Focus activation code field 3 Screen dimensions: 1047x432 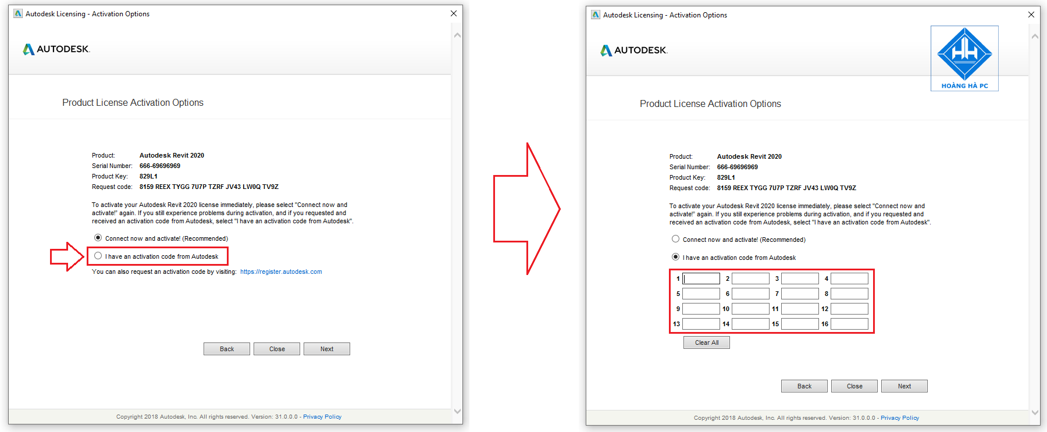tap(800, 279)
